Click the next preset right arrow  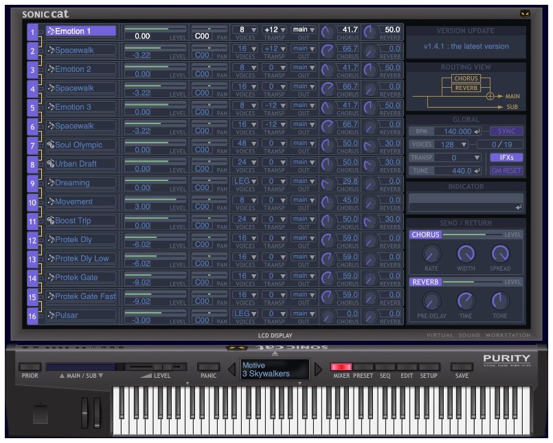[318, 369]
